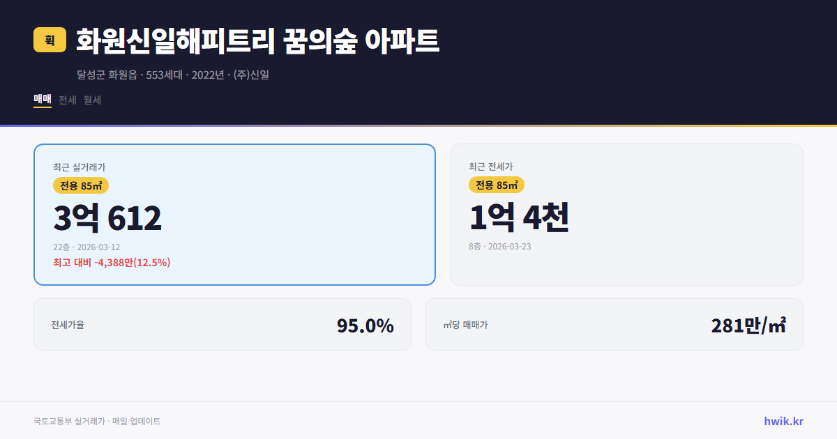The width and height of the screenshot is (837, 439).
Task: Click the 달성군 화원읍 location subtitle
Action: click(173, 75)
